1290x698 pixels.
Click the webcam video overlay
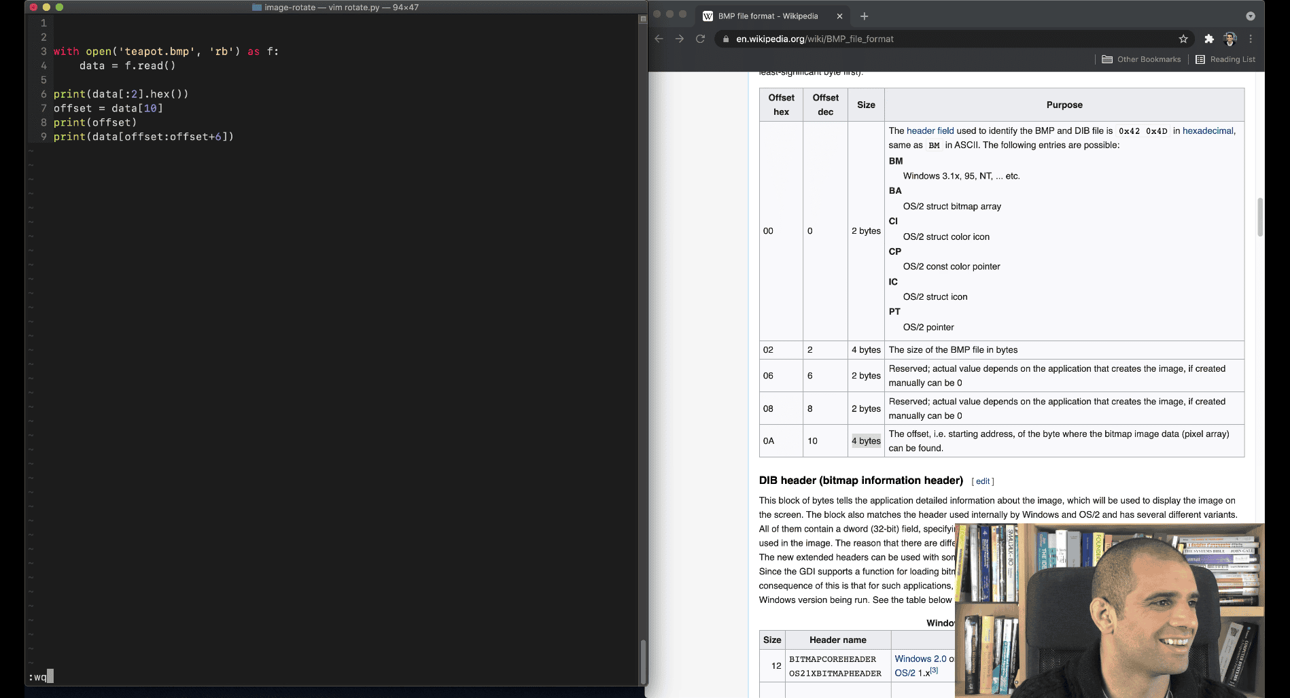[x=1109, y=610]
